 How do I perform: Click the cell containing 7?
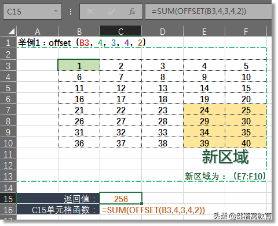(x=121, y=77)
